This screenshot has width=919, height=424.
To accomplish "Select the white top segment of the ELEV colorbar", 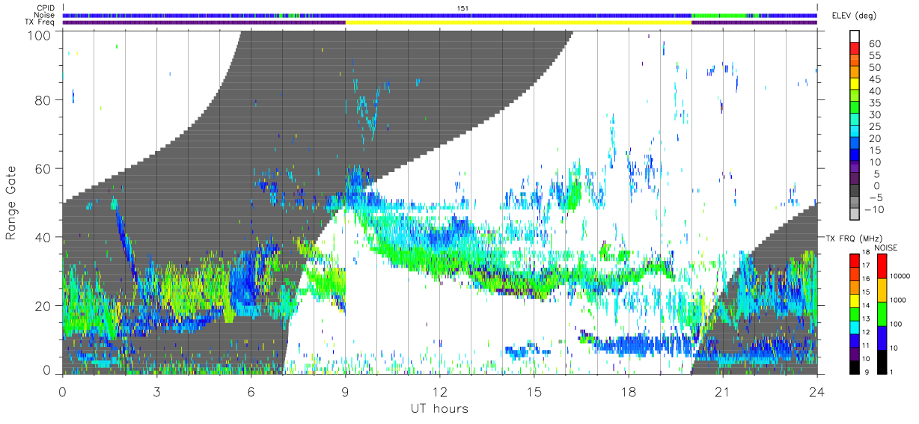I will (856, 35).
